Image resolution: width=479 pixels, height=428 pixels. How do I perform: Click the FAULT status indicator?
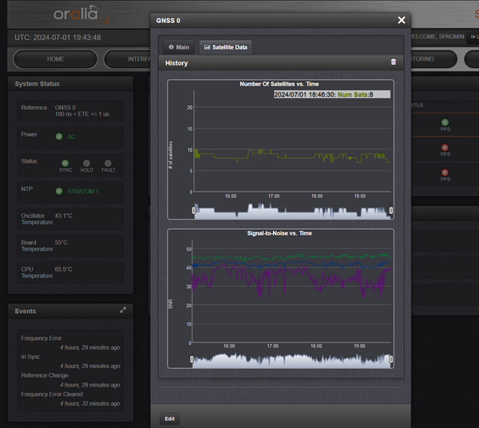(108, 163)
